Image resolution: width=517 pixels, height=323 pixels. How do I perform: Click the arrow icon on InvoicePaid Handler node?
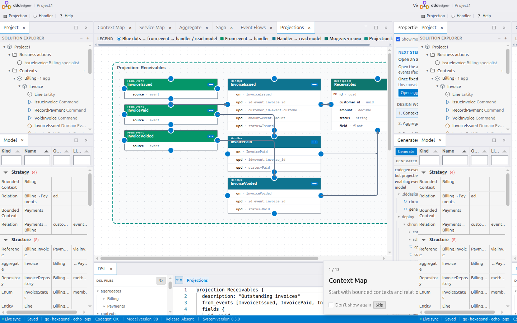(314, 142)
